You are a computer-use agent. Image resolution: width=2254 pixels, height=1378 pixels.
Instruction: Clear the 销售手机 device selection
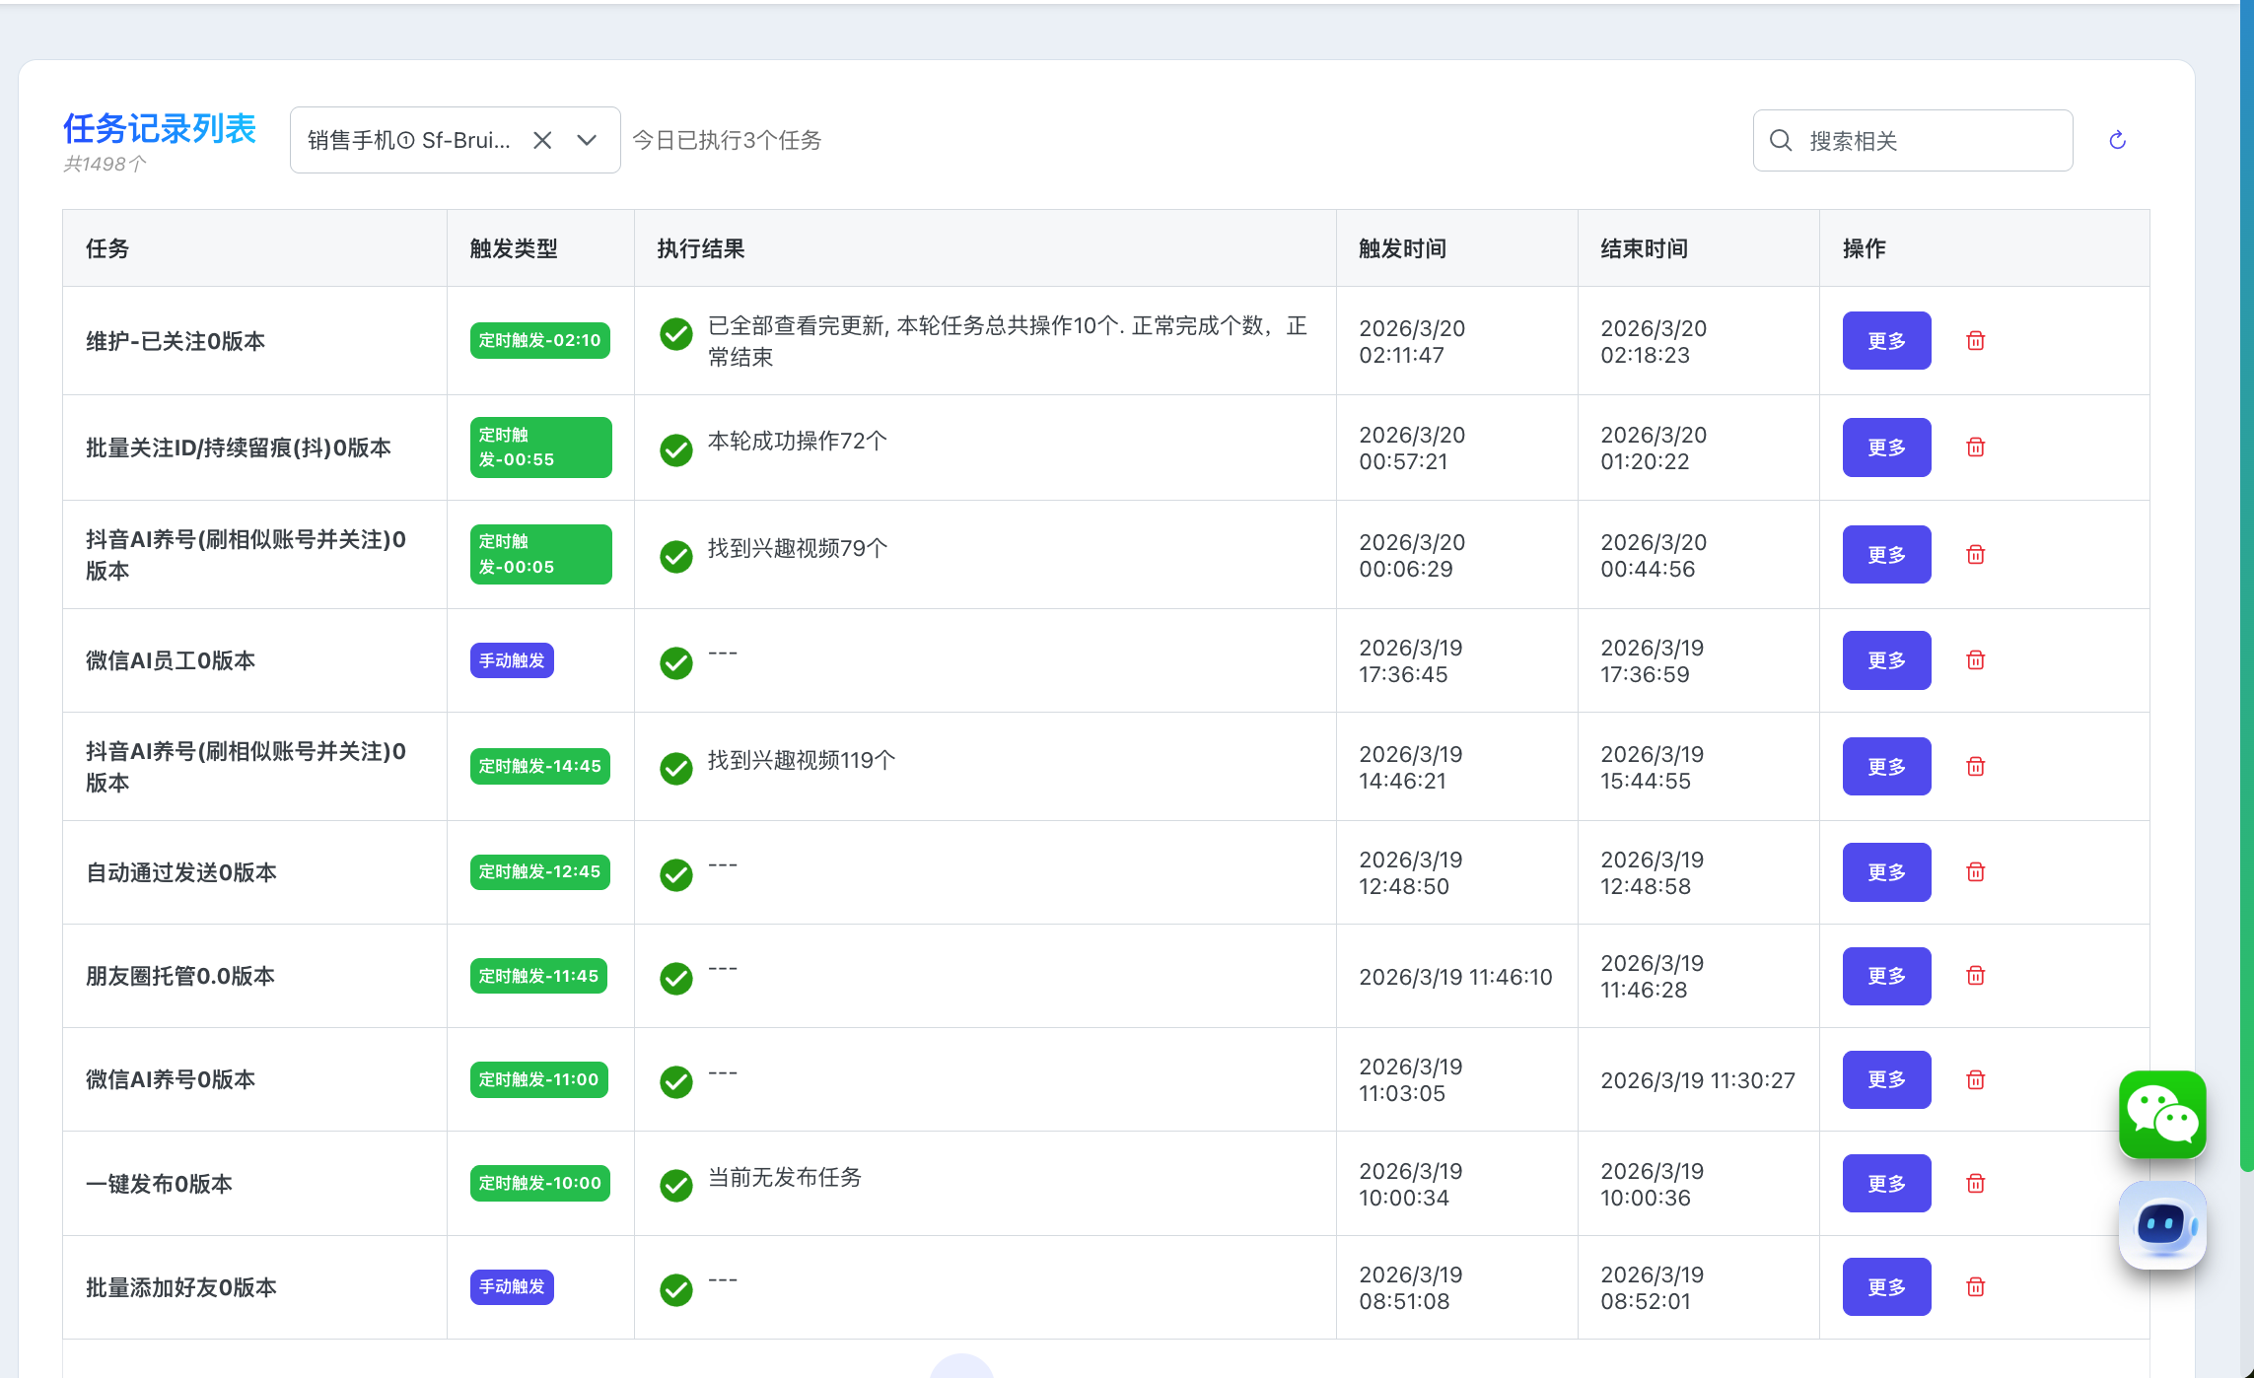(x=542, y=141)
